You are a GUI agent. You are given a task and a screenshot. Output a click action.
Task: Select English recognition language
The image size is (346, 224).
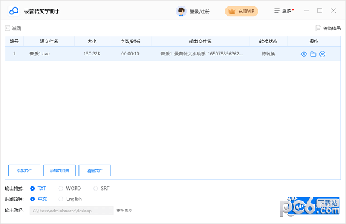70,199
